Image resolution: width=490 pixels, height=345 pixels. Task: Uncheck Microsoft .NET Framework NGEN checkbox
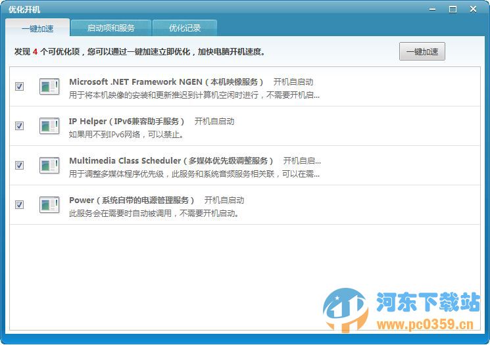19,86
